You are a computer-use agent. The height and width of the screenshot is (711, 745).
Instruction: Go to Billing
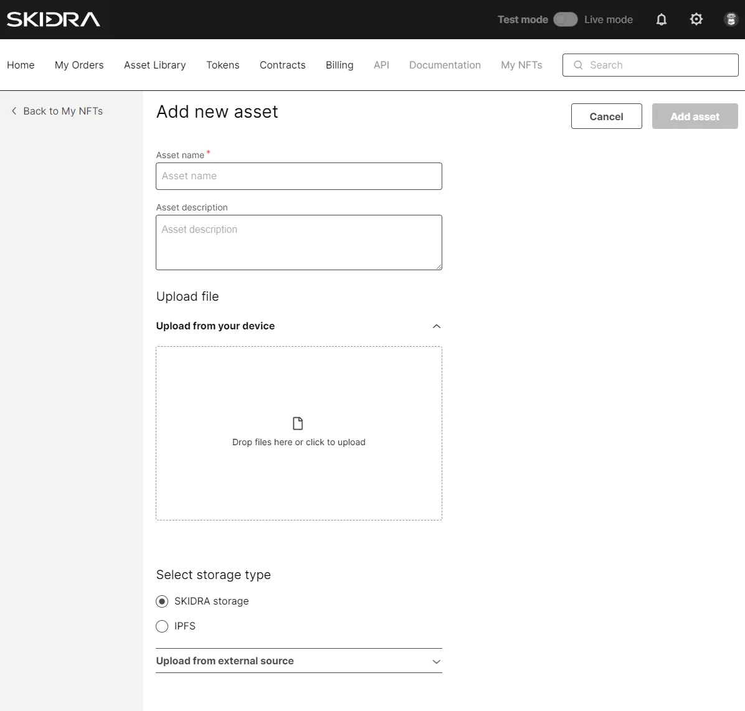[x=339, y=65]
